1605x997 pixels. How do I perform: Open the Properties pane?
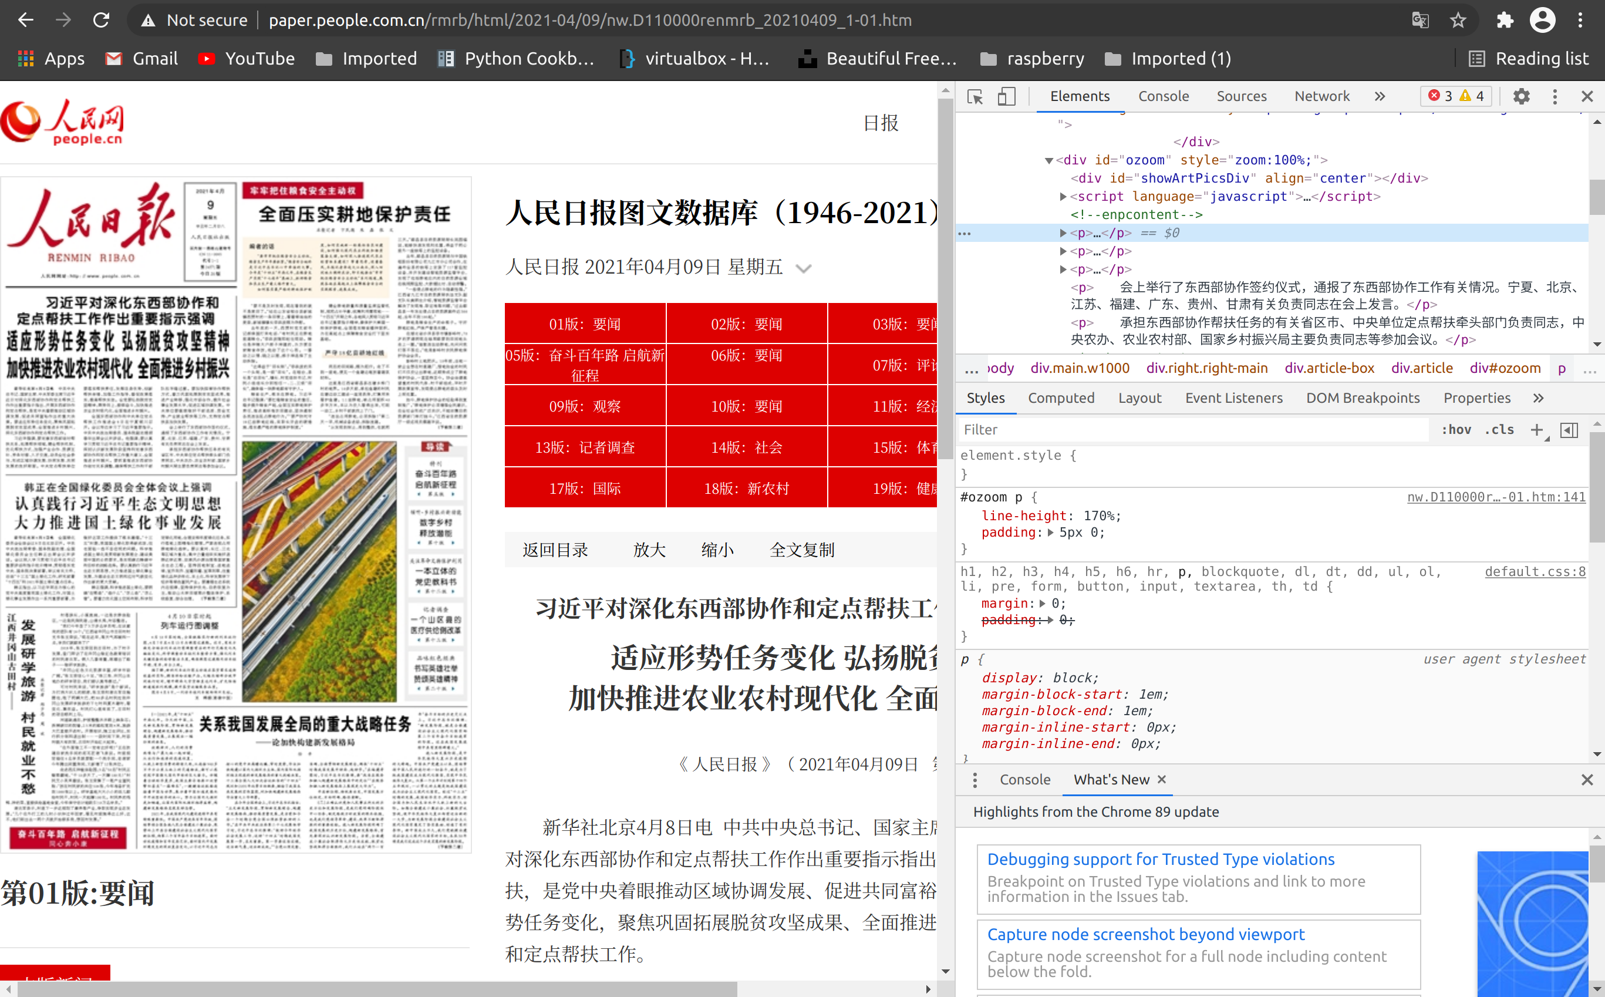(x=1476, y=398)
